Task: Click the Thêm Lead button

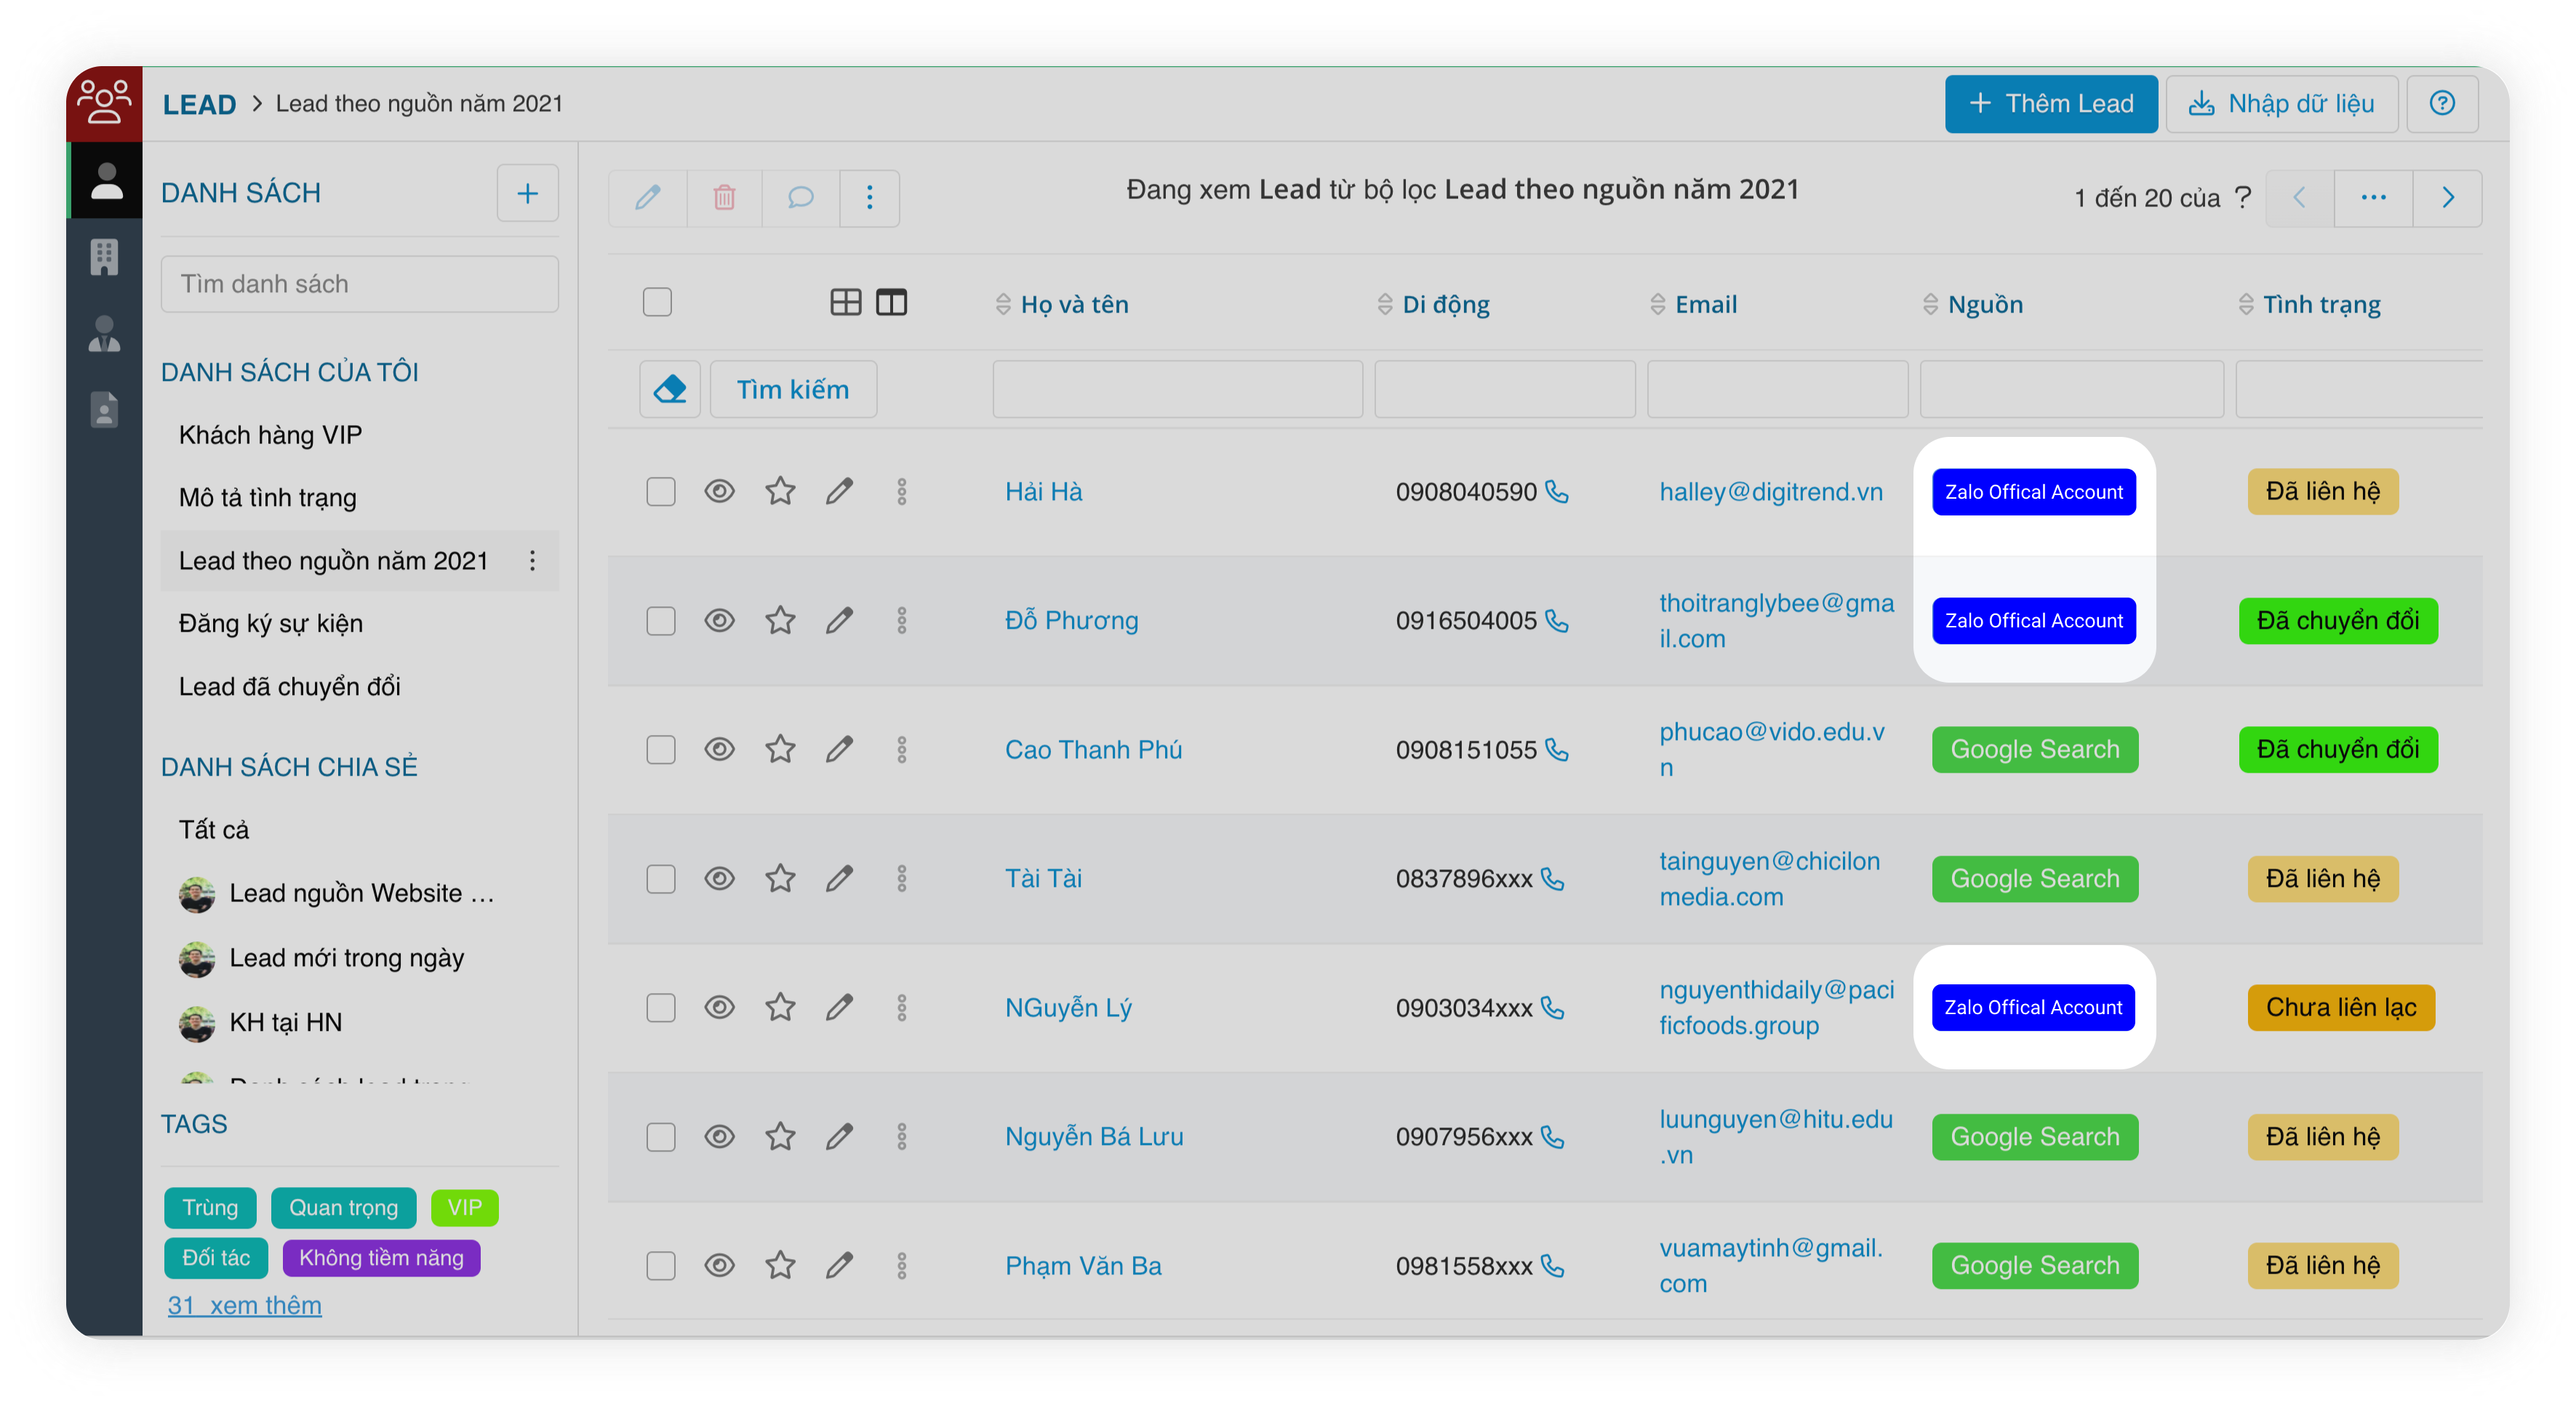Action: 2050,103
